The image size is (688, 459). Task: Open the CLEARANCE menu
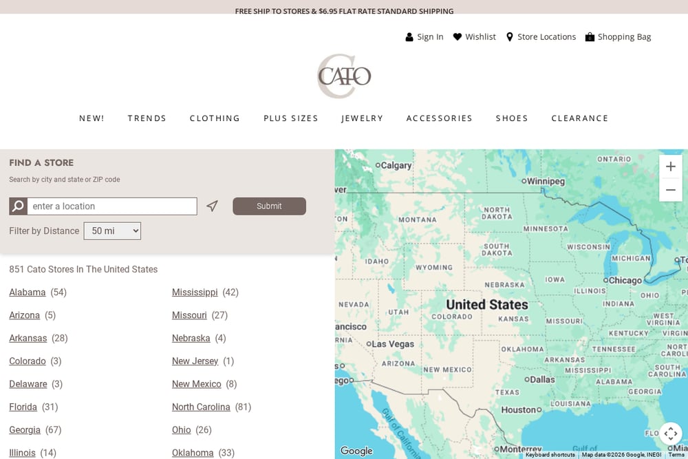(x=579, y=118)
